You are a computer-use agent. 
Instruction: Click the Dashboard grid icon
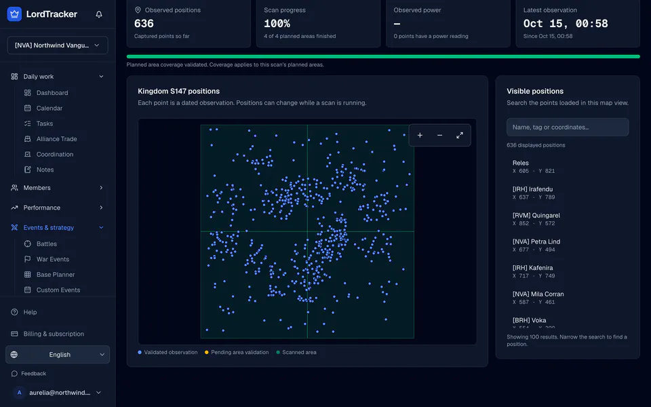[27, 93]
